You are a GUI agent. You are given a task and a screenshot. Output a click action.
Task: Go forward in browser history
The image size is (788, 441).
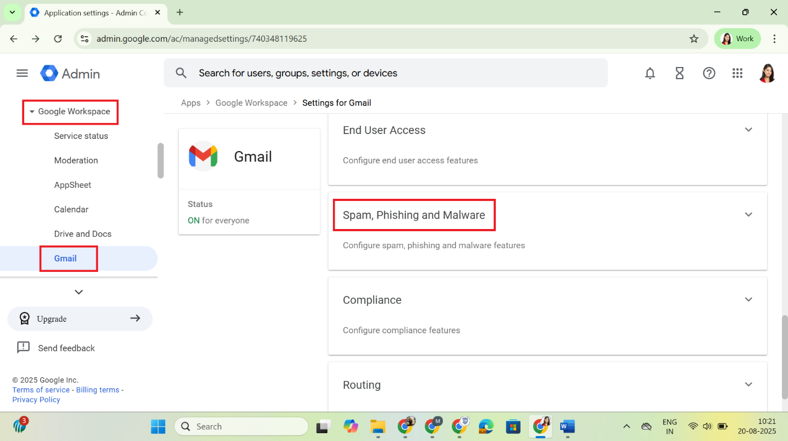[36, 38]
